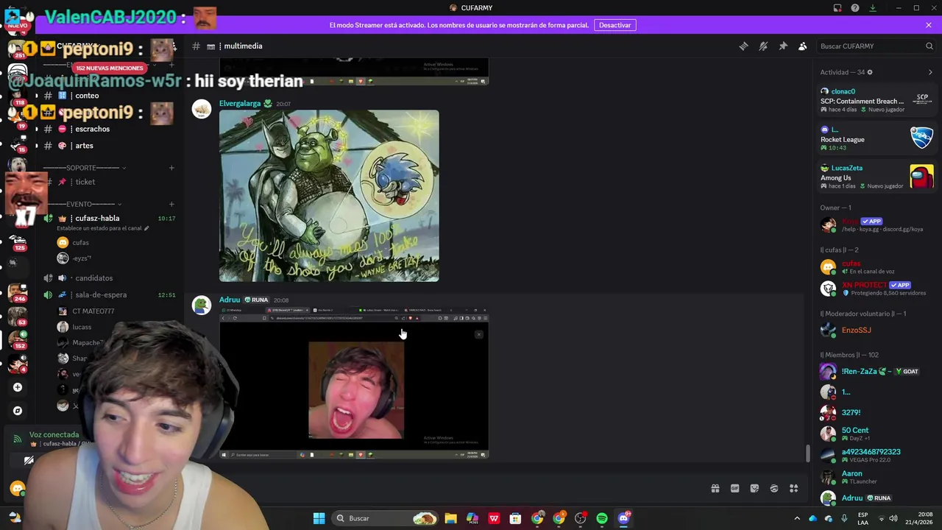Open Explore servers compass icon
Viewport: 942px width, 530px height.
click(18, 411)
